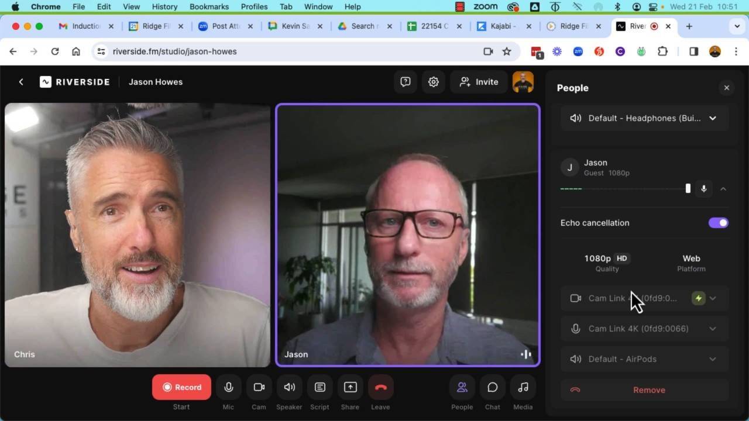Screen dimensions: 749x421
Task: Open the Media panel icon
Action: click(x=523, y=387)
